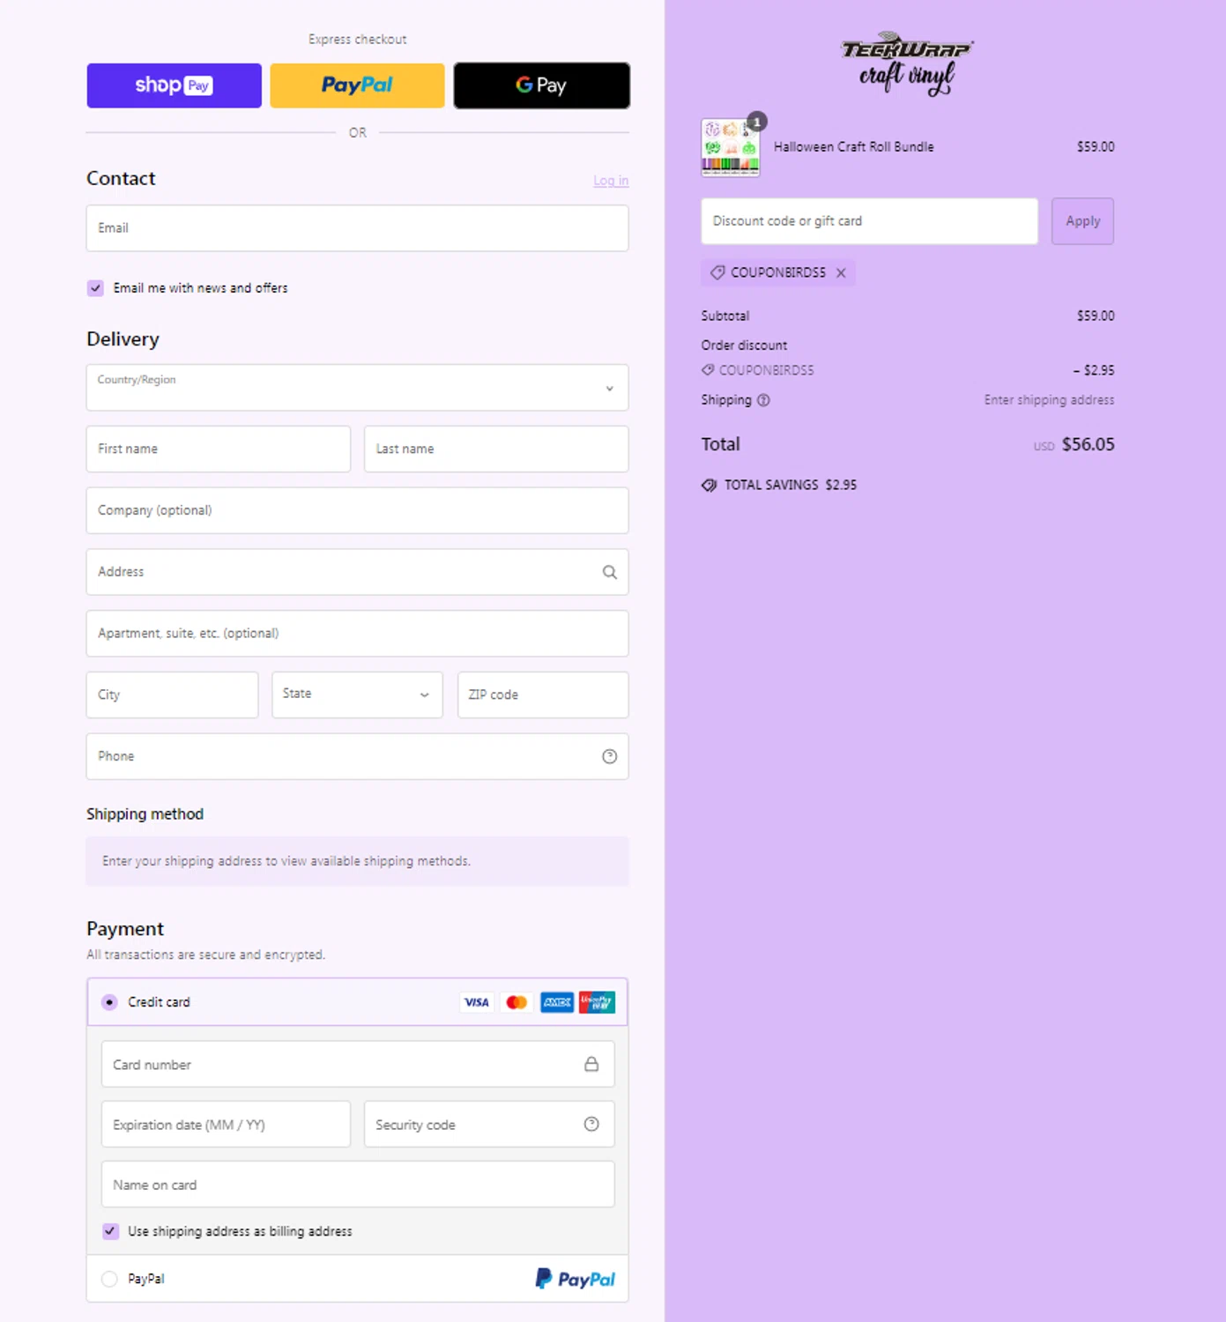Click the order discount tag icon
Viewport: 1226px width, 1322px height.
click(x=708, y=370)
